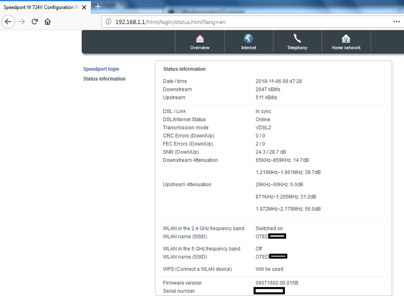Click the FEC Errors value 2 / 0
Image resolution: width=404 pixels, height=296 pixels.
(x=260, y=144)
